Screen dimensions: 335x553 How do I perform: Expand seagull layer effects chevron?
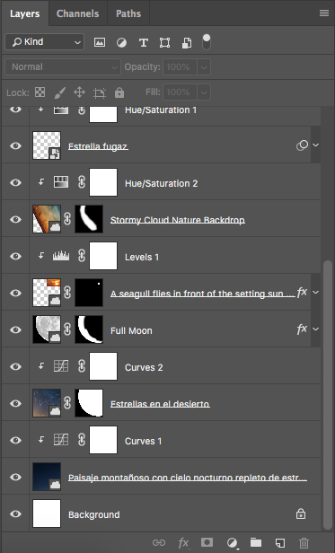[315, 293]
